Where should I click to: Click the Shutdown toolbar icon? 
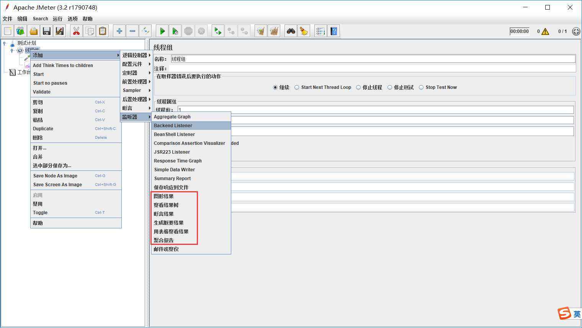pyautogui.click(x=201, y=31)
